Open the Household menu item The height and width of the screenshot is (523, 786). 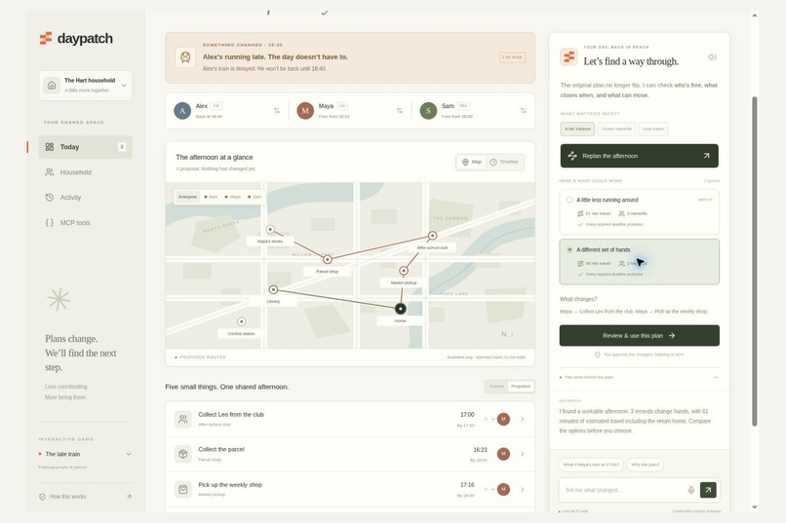coord(85,172)
